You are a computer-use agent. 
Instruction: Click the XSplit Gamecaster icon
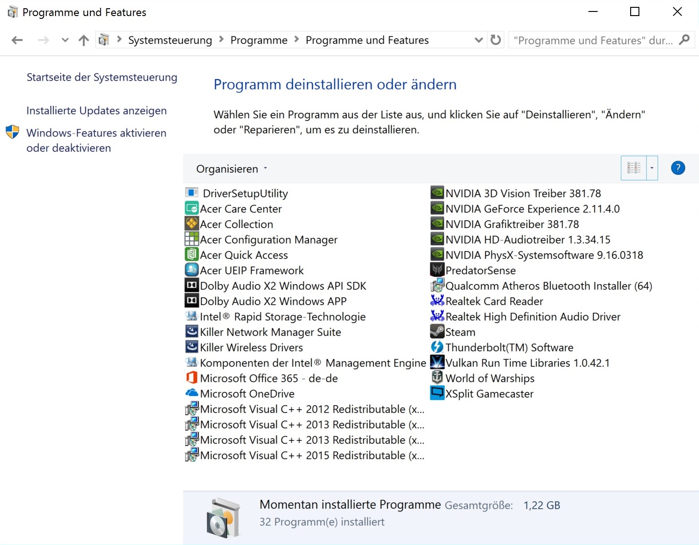(437, 393)
